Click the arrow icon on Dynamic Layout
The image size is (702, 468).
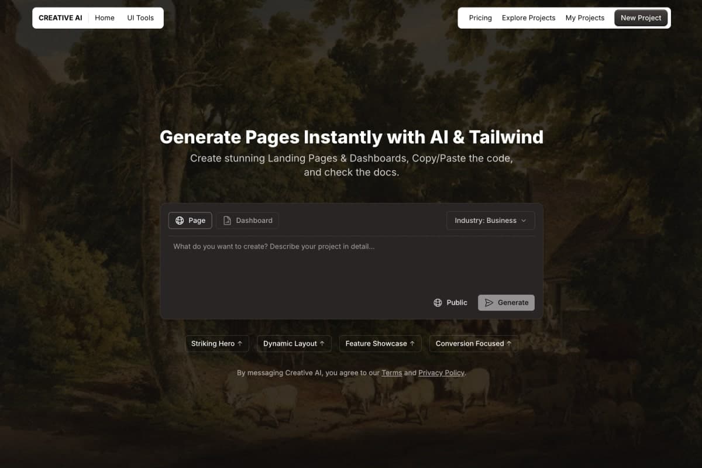click(x=322, y=343)
